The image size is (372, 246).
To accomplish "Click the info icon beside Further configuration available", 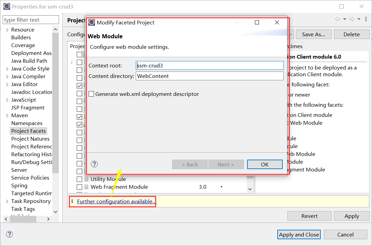I will 72,201.
